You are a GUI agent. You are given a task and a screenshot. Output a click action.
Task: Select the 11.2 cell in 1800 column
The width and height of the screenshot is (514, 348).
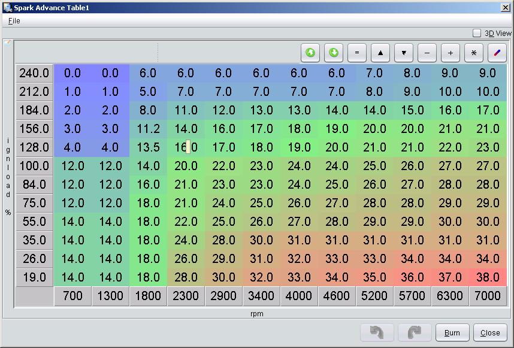point(148,129)
